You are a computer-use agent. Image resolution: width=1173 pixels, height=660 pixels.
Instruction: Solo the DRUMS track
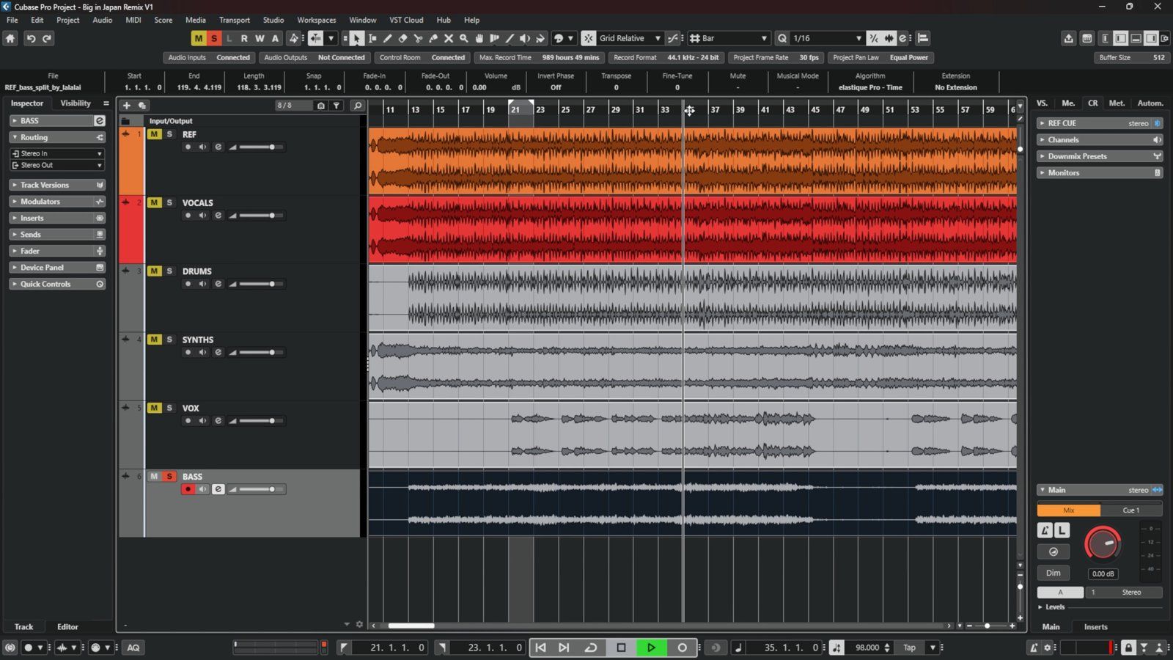(x=169, y=271)
